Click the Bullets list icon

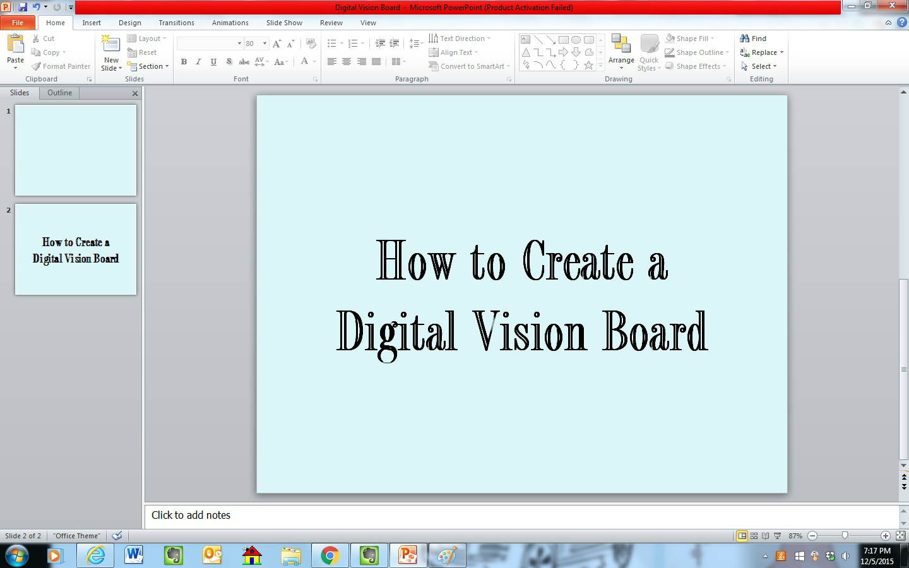332,44
